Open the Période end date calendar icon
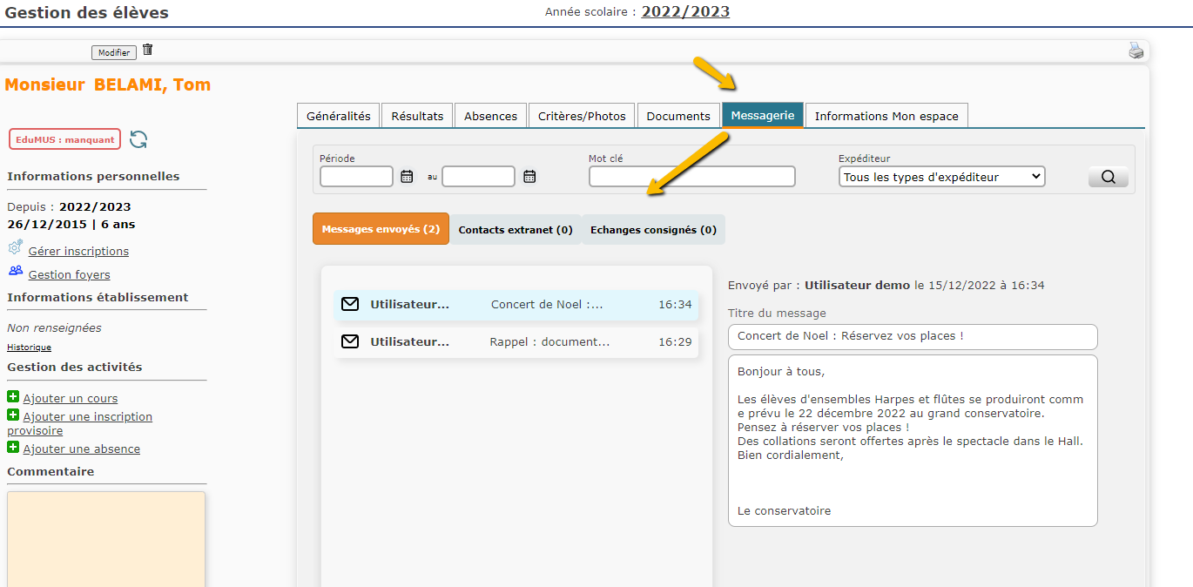The height and width of the screenshot is (587, 1193). [x=529, y=177]
